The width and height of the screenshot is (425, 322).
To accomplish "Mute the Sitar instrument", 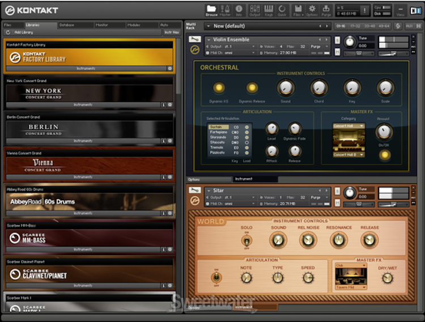I will click(337, 202).
